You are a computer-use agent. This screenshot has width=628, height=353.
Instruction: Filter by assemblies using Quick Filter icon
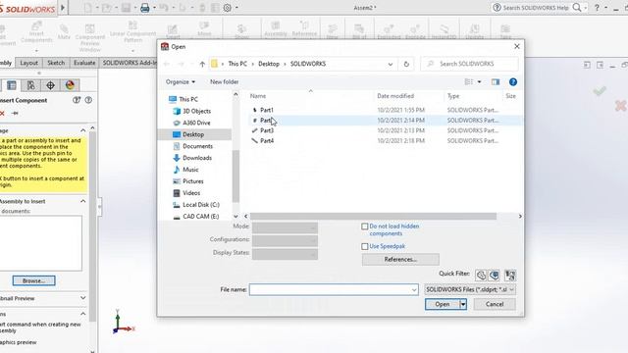click(495, 275)
